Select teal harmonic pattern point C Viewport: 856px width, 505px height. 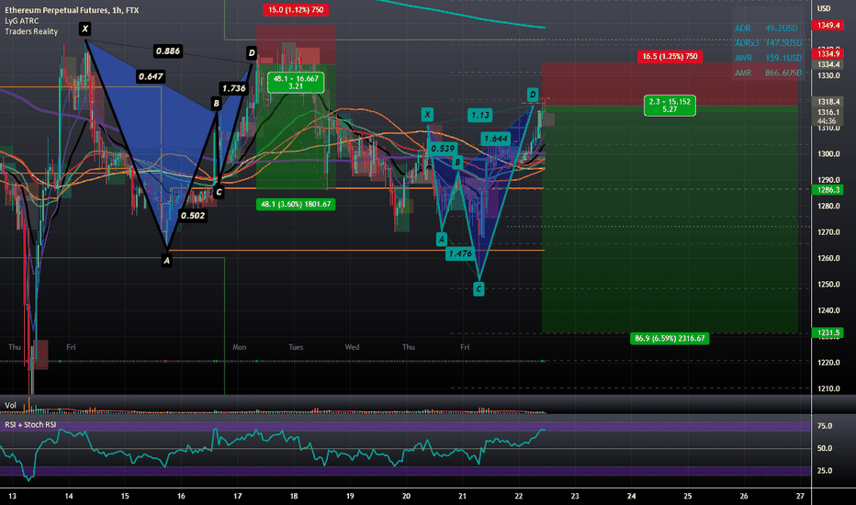(479, 289)
